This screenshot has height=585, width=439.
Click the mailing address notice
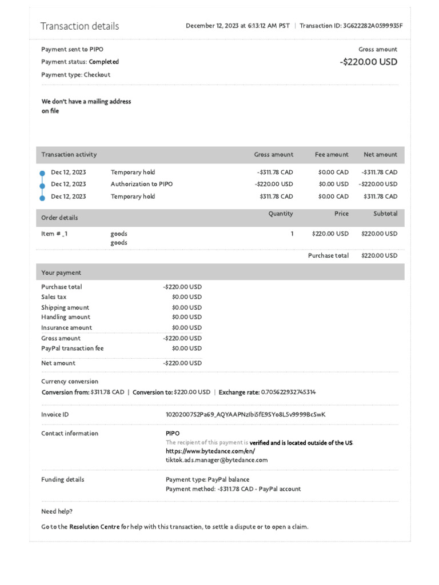86,106
